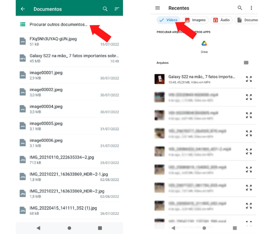Disable the Vídeos filter chip
This screenshot has width=274, height=234.
click(168, 20)
